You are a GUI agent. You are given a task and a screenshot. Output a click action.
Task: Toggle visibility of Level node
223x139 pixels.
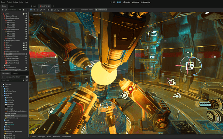(26, 14)
